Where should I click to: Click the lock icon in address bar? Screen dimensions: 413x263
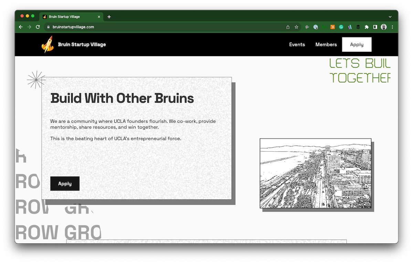(48, 27)
